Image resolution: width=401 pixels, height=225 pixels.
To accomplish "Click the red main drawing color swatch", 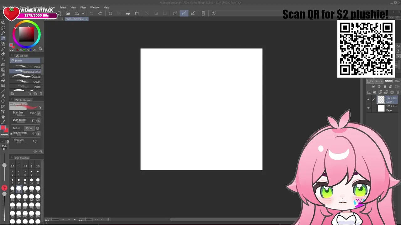I will point(3,127).
